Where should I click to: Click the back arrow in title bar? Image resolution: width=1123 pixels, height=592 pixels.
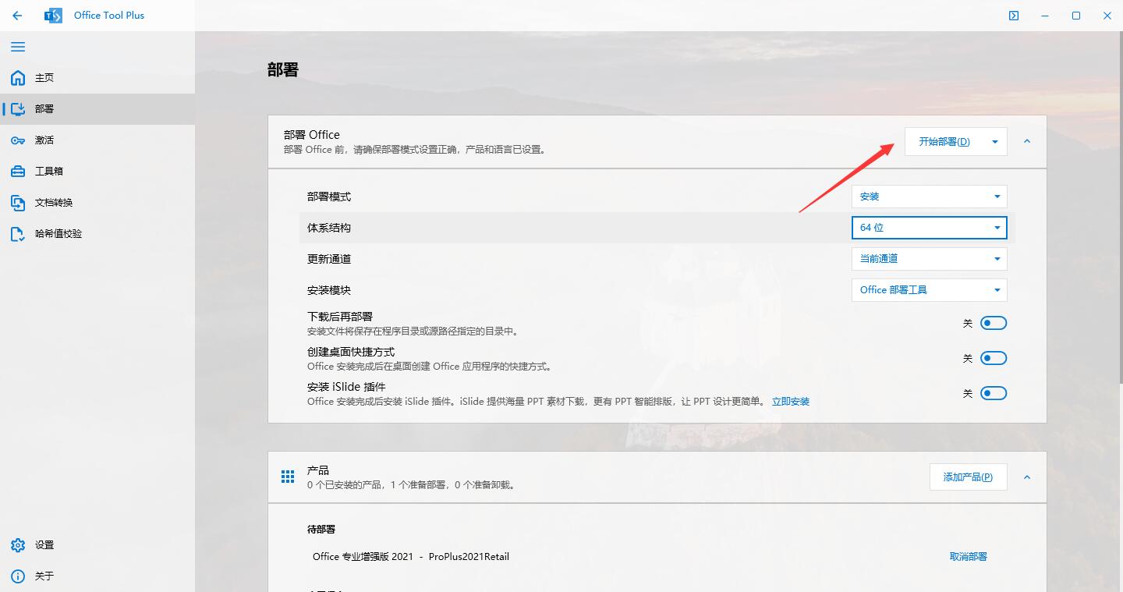(x=17, y=16)
